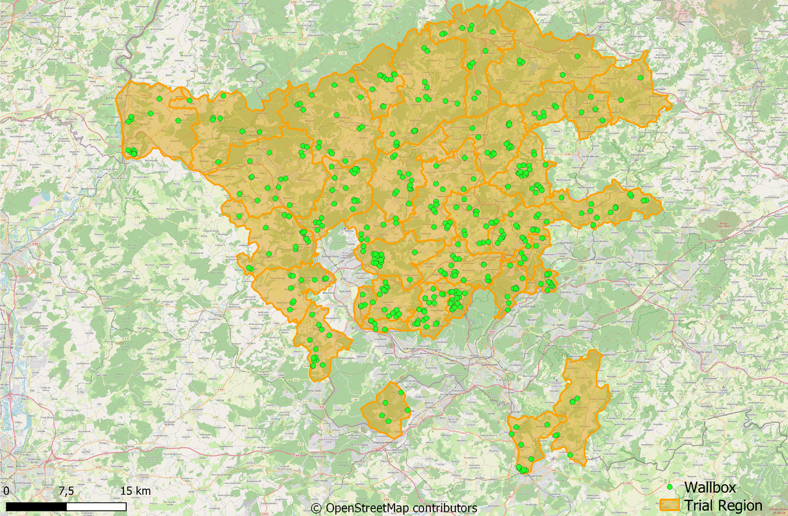Click the Saarlouis town label
Viewport: 788px width, 516px height.
[346, 291]
